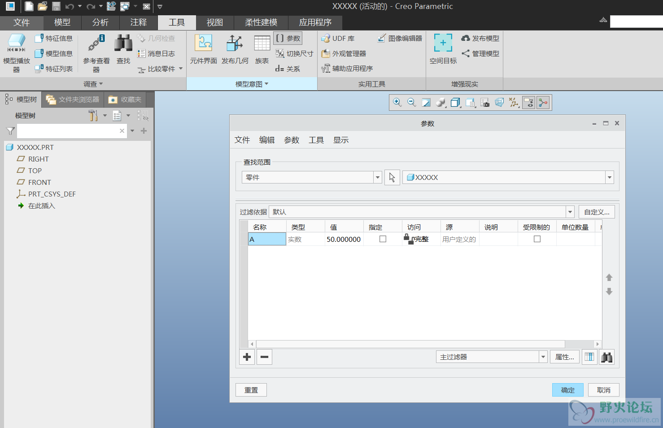Expand the 零件 search scope dropdown
Viewport: 663px width, 428px height.
pos(378,178)
